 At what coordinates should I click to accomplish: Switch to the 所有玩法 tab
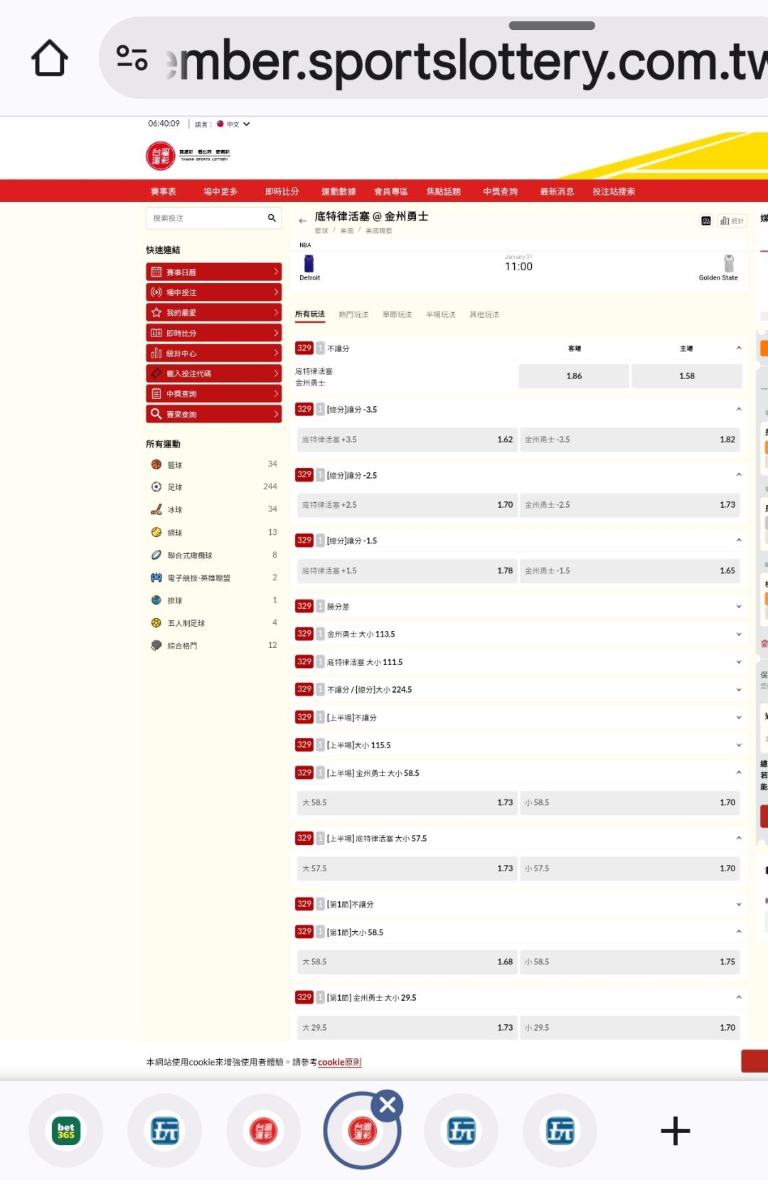point(310,314)
